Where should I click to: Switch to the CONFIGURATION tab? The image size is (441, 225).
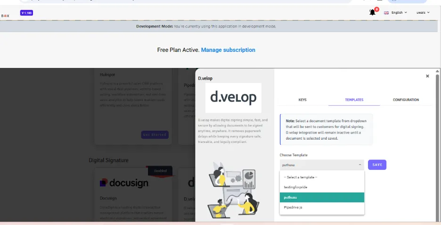(x=406, y=100)
